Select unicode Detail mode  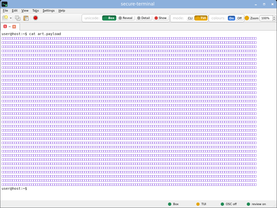[x=144, y=18]
